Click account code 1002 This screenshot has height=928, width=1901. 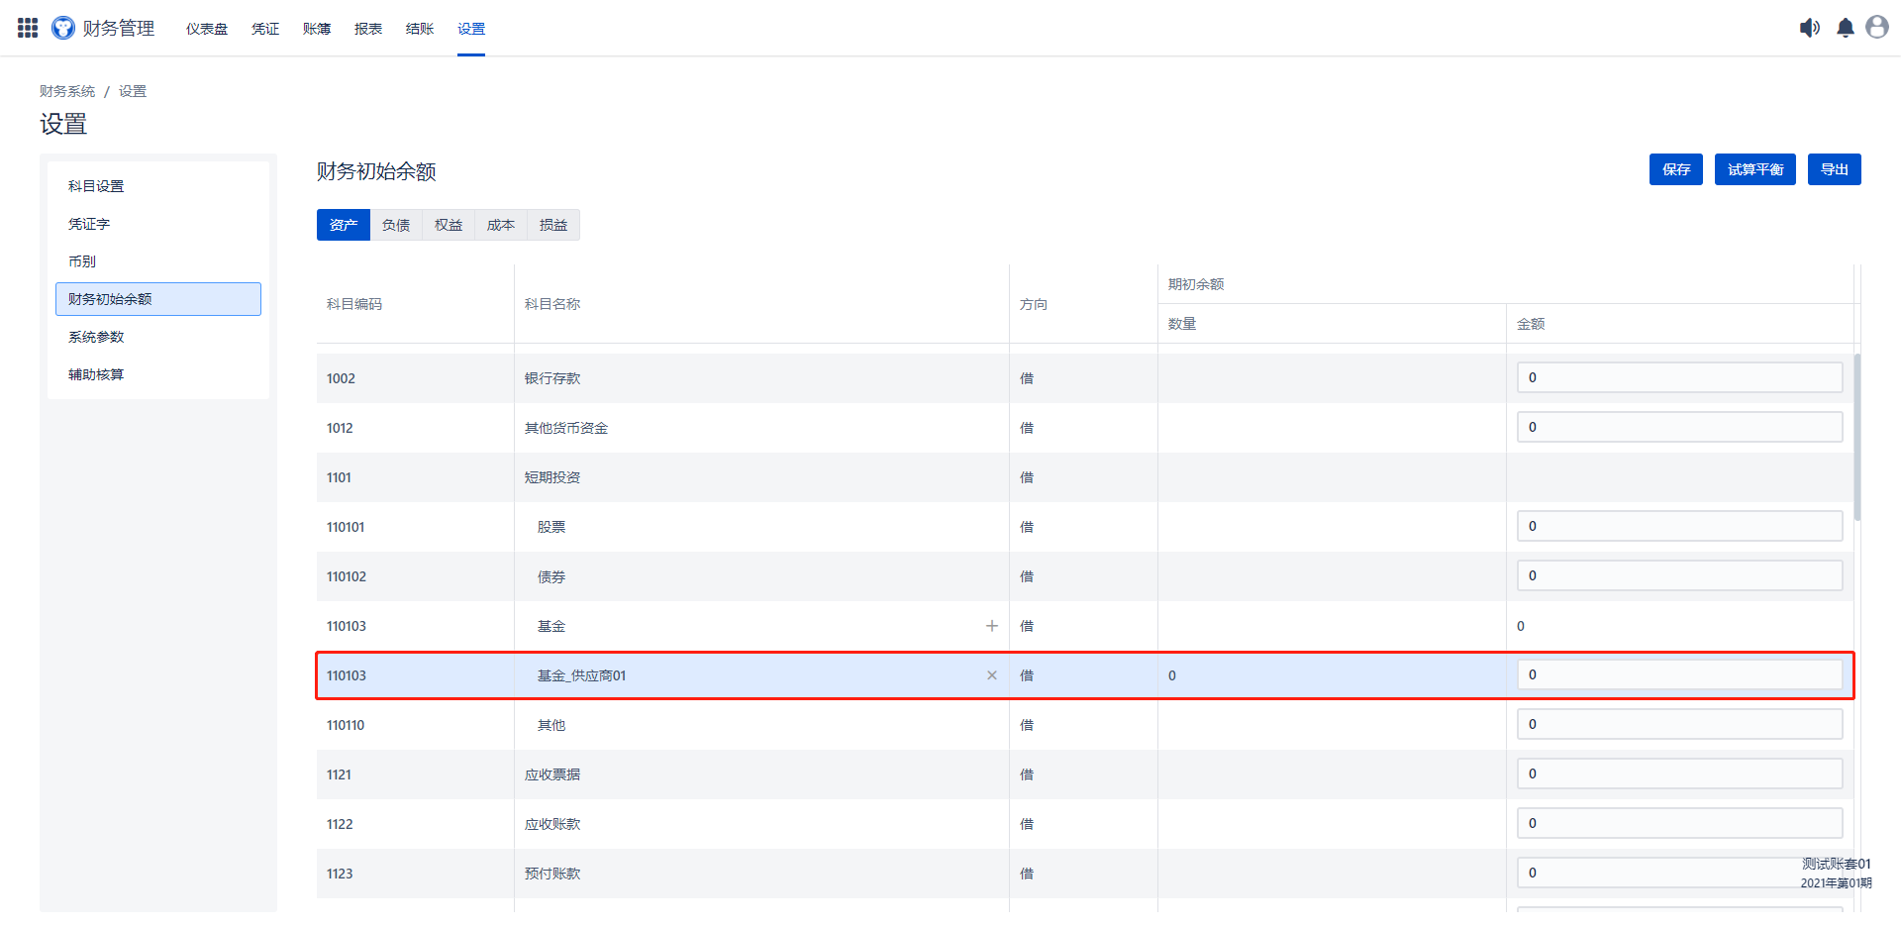(x=341, y=378)
